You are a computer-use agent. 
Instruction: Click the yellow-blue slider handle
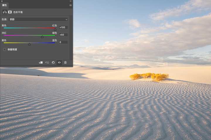point(29,44)
